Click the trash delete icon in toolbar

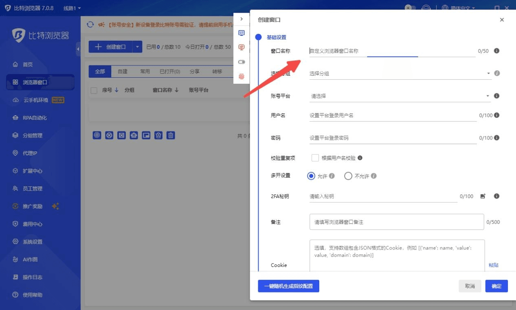171,135
